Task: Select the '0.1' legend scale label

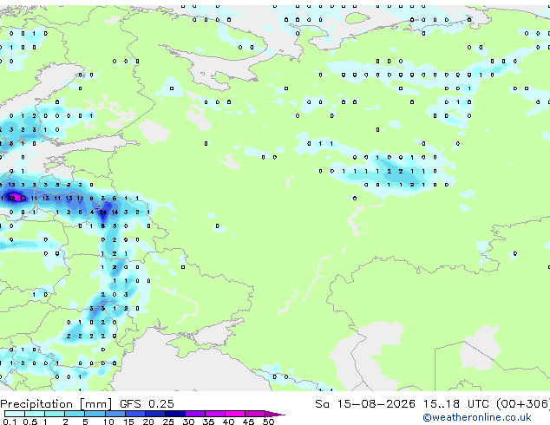Action: coord(10,422)
